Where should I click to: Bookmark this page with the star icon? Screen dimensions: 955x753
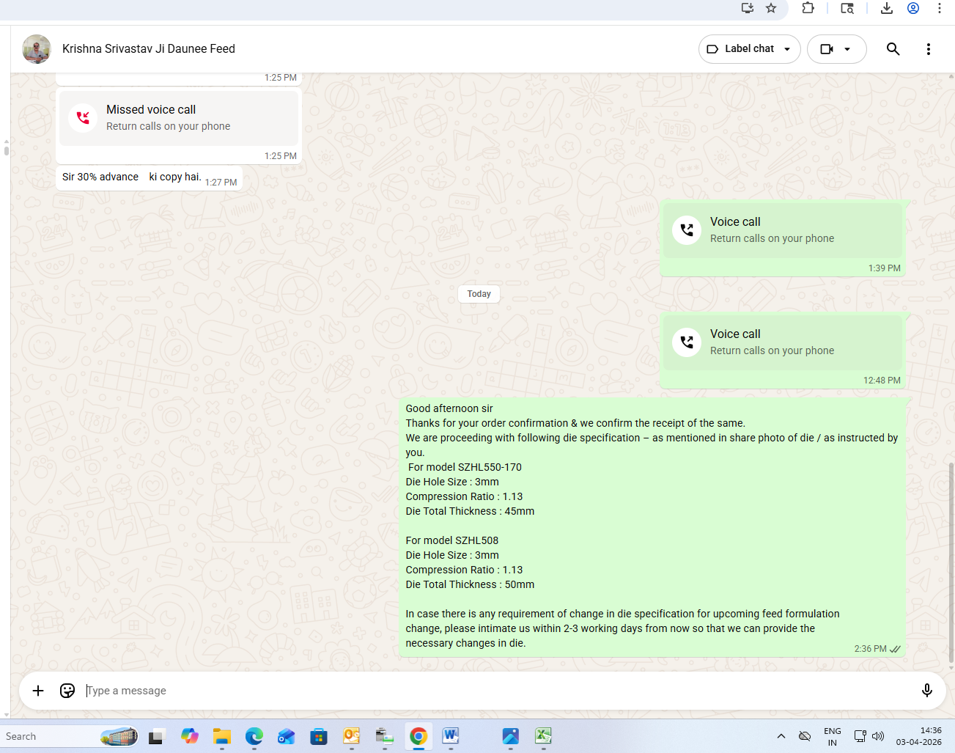[771, 8]
